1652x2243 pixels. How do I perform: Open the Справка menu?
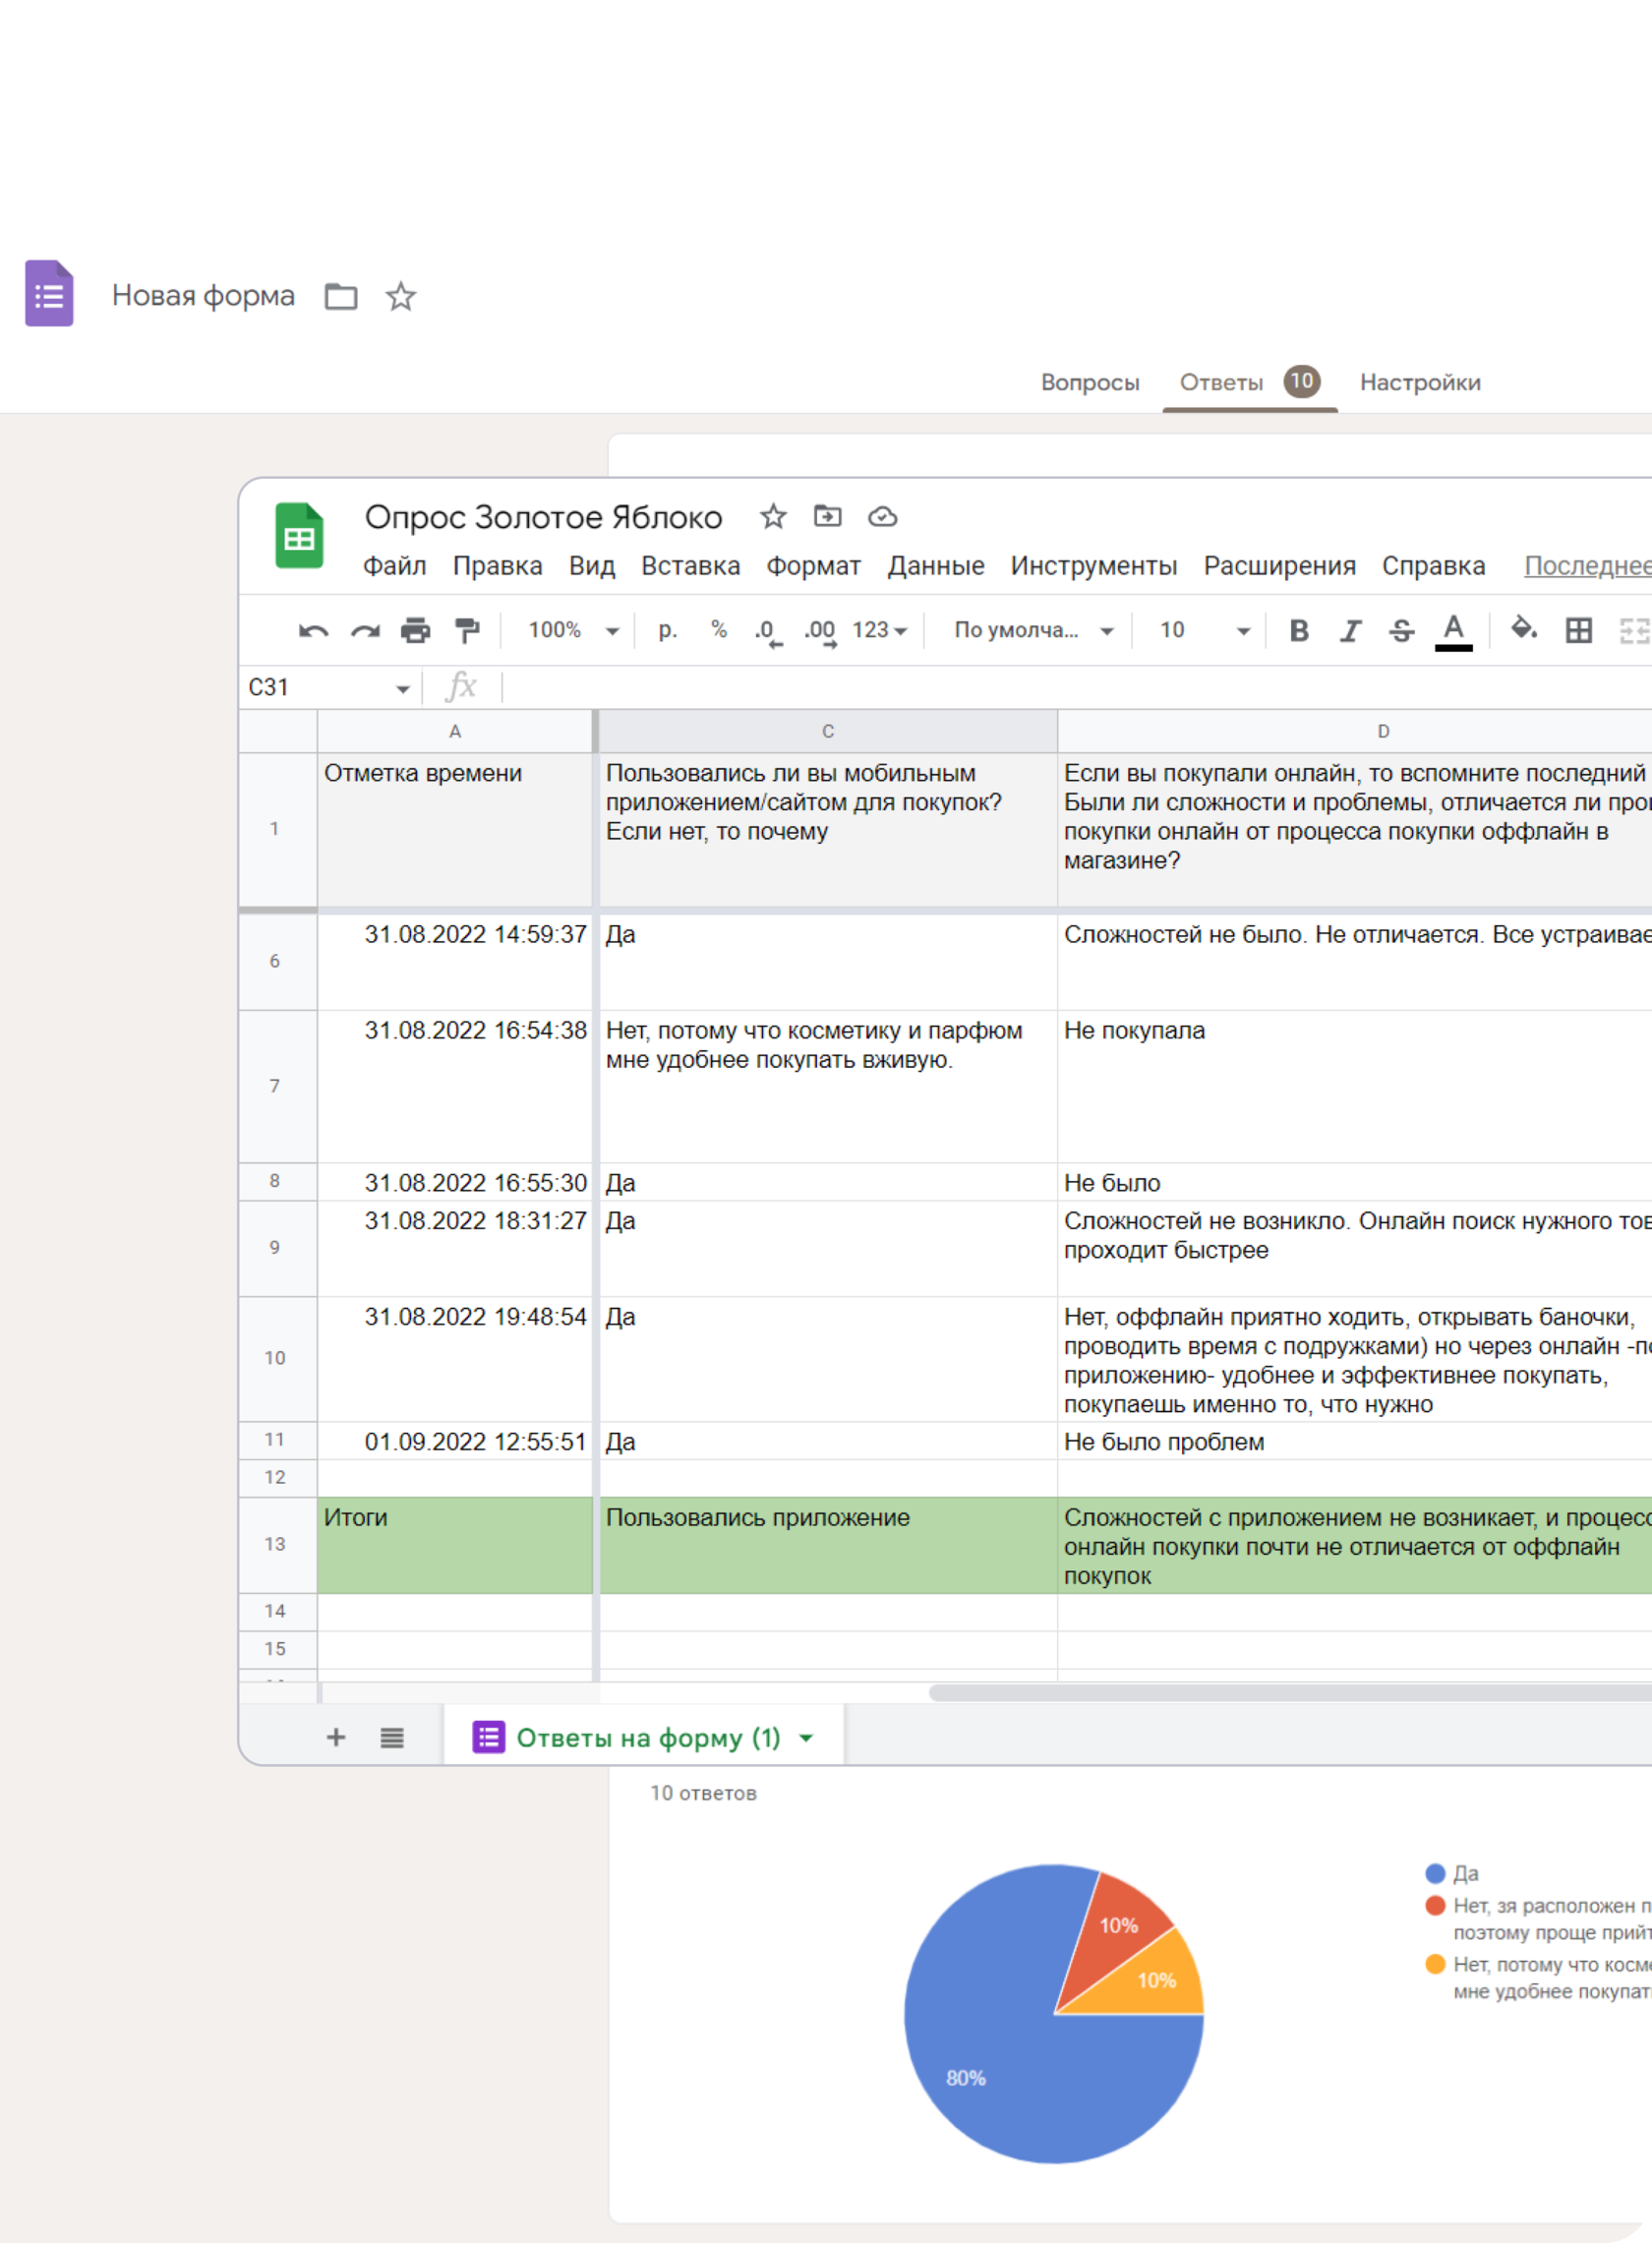[x=1434, y=566]
